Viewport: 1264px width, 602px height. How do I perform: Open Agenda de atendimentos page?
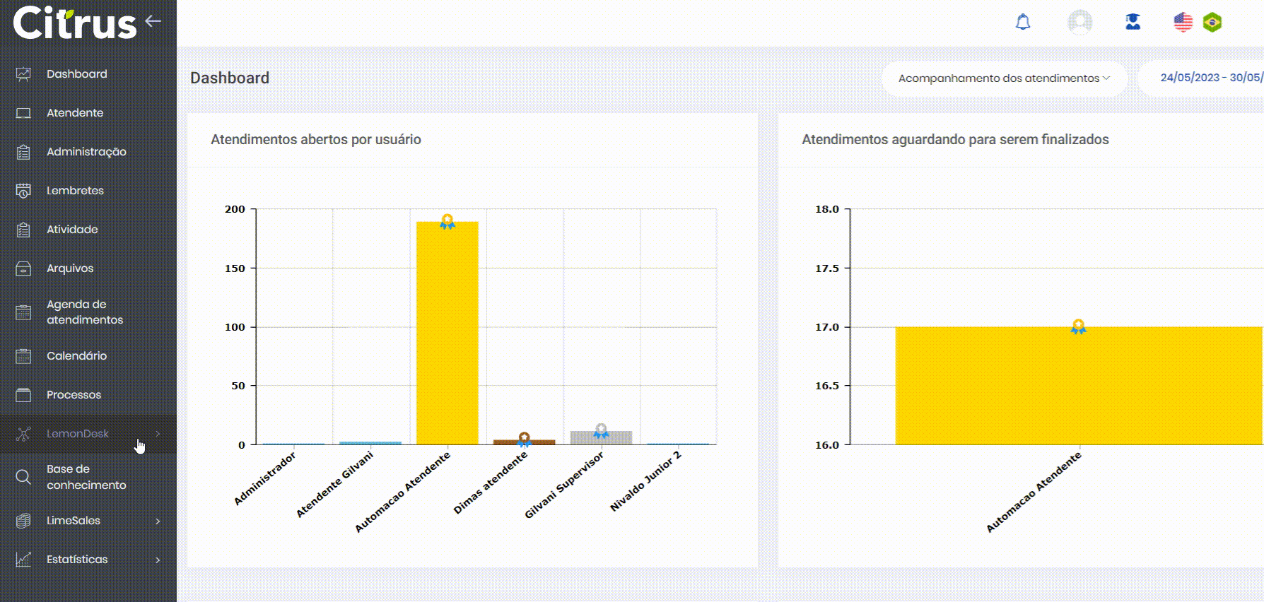(x=84, y=312)
